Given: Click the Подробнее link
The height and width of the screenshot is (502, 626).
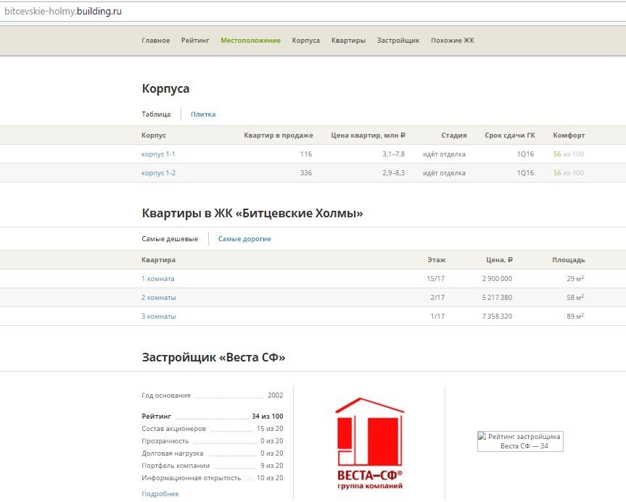Looking at the screenshot, I should pyautogui.click(x=160, y=493).
